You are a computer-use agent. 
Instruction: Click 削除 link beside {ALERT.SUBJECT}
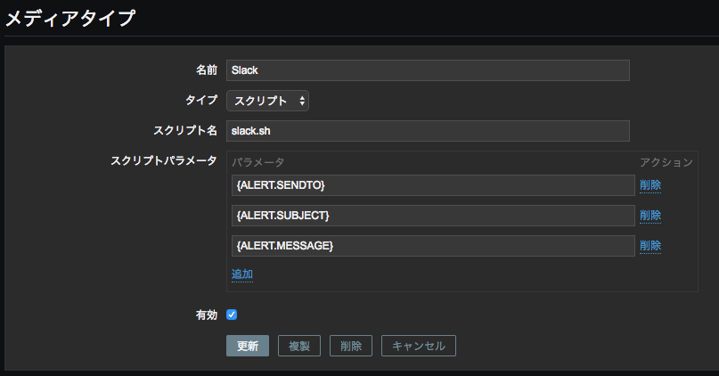click(650, 216)
